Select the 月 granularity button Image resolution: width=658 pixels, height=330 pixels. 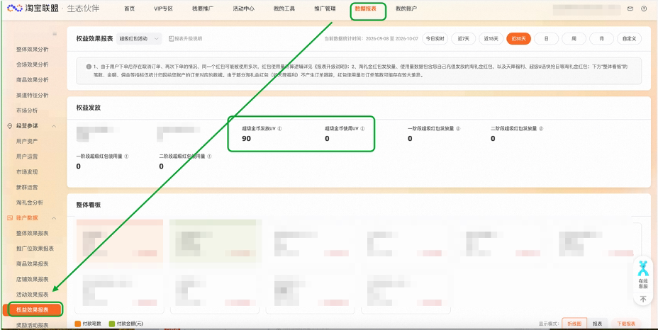[602, 38]
